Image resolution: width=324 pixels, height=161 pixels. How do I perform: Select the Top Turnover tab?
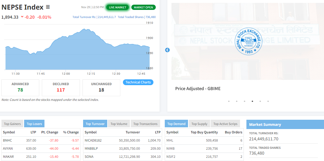click(x=95, y=124)
